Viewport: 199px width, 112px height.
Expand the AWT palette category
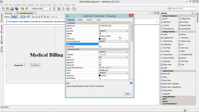coord(161,99)
